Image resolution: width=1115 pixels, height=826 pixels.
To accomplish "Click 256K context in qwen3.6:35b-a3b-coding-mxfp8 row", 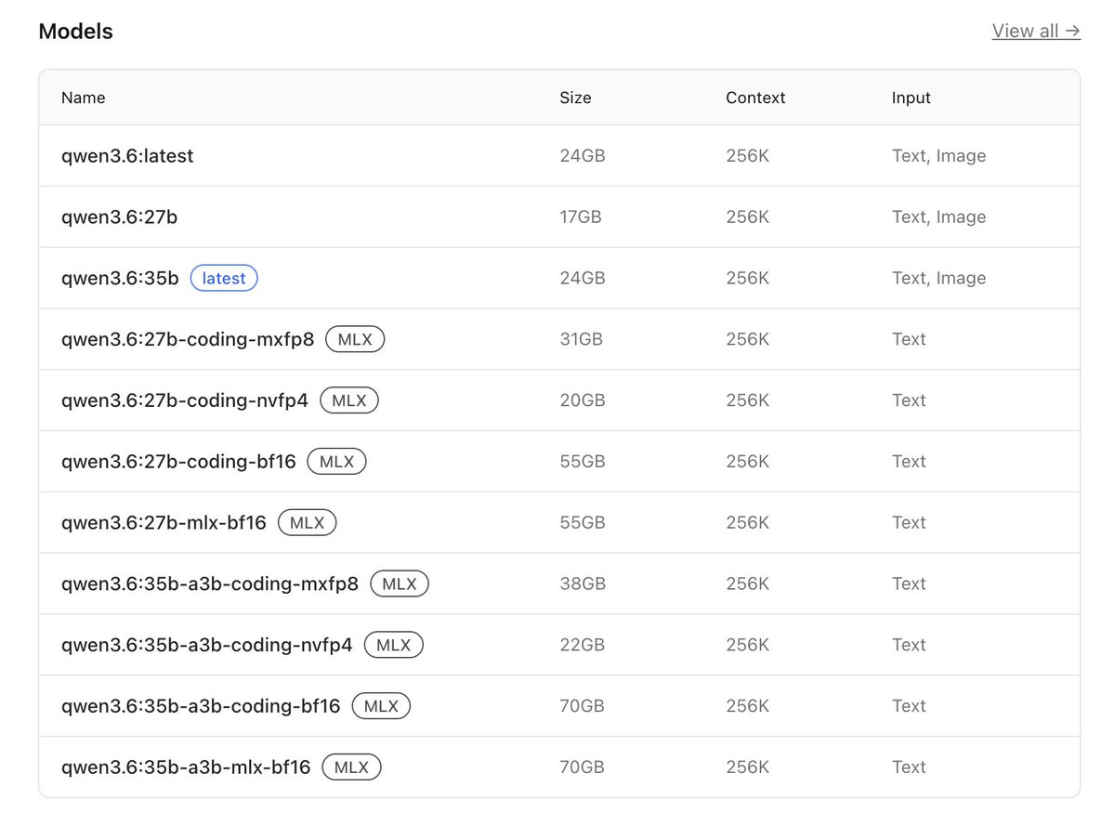I will click(748, 584).
